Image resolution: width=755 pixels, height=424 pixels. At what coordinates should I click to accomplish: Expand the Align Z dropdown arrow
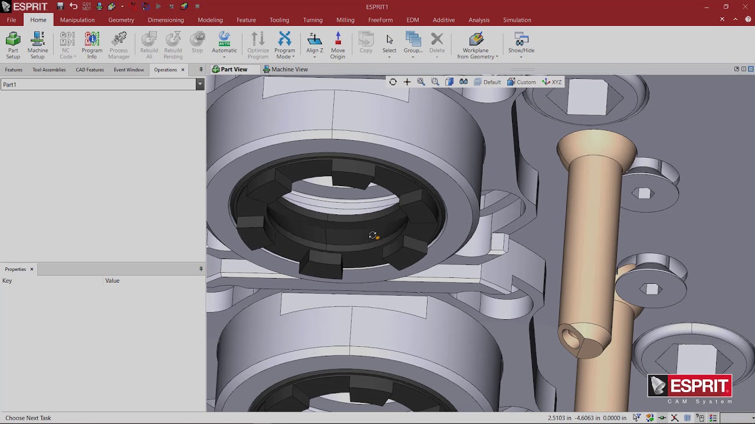[314, 57]
